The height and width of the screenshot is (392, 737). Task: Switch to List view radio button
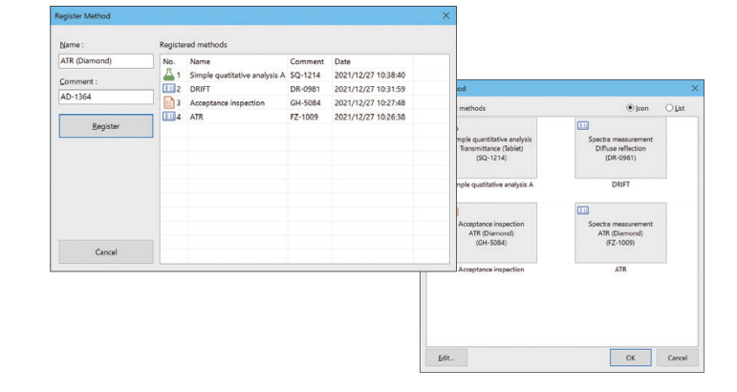pyautogui.click(x=669, y=108)
